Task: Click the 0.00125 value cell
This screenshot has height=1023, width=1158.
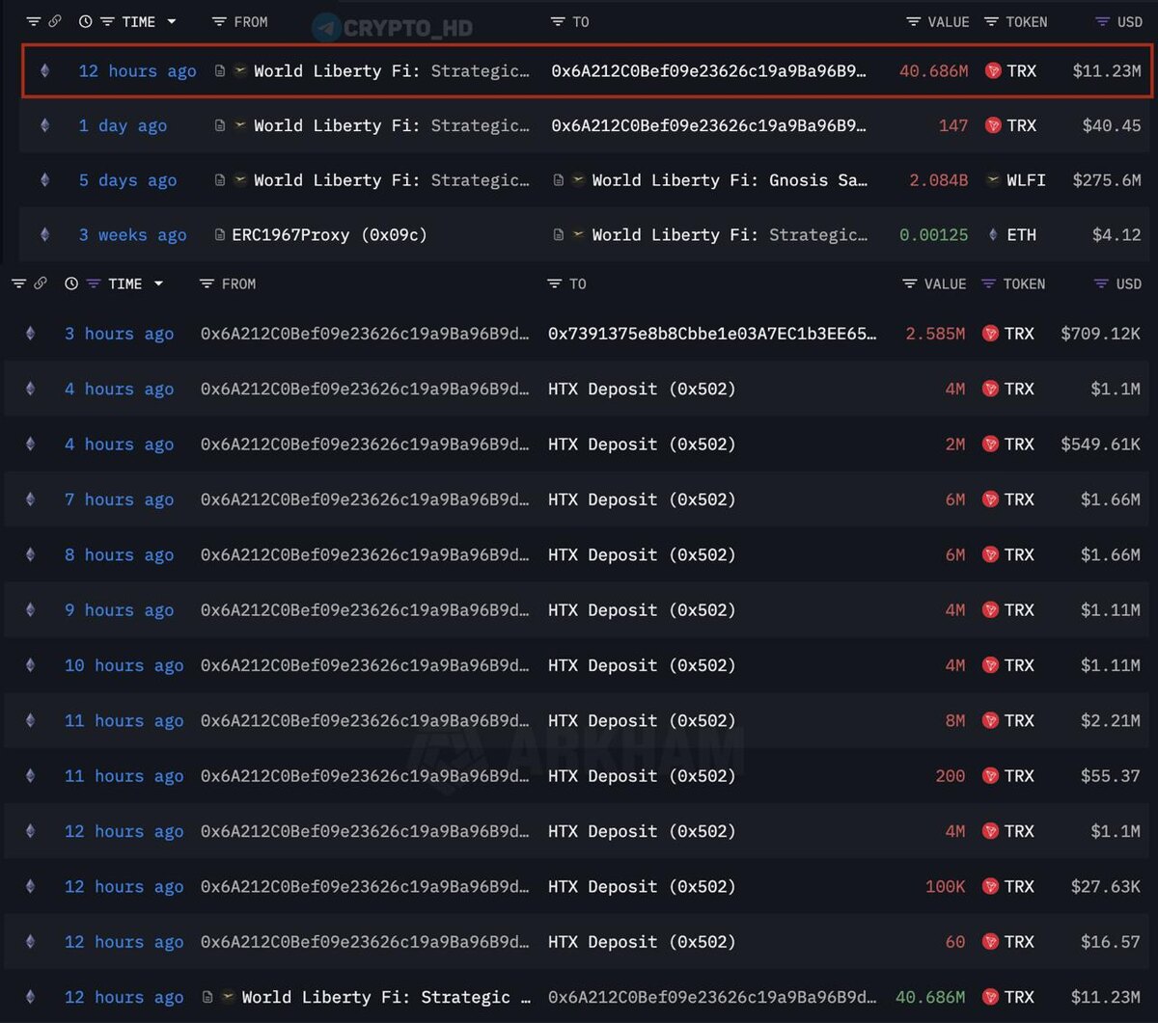Action: click(x=933, y=235)
